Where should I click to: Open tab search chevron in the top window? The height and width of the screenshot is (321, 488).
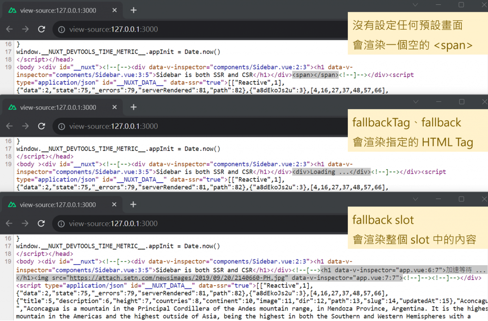pyautogui.click(x=415, y=5)
